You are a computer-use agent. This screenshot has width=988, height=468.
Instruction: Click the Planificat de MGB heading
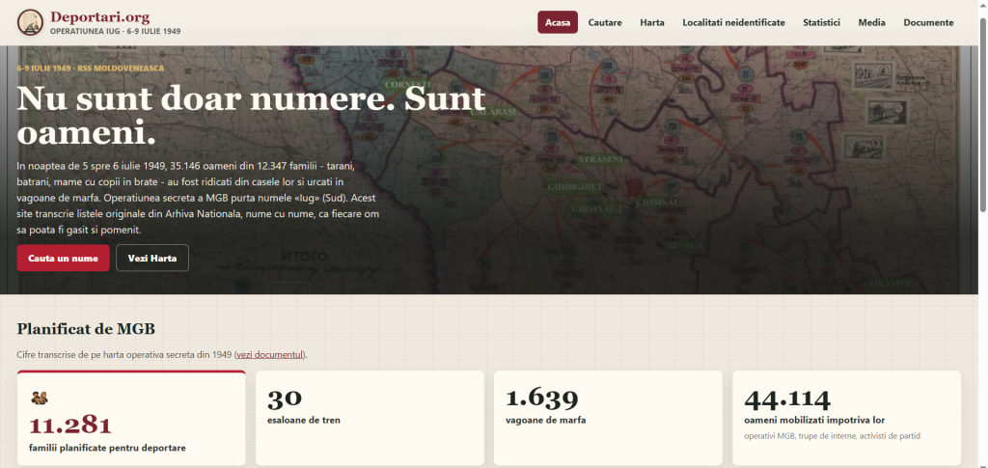(86, 329)
